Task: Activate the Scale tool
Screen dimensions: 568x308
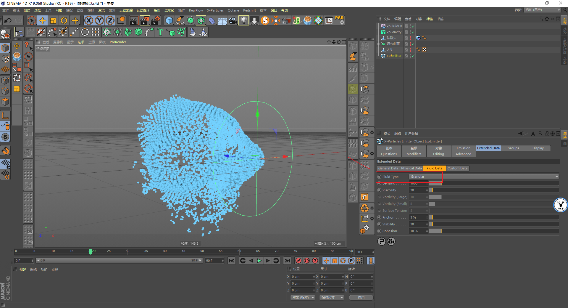Action: coord(53,21)
